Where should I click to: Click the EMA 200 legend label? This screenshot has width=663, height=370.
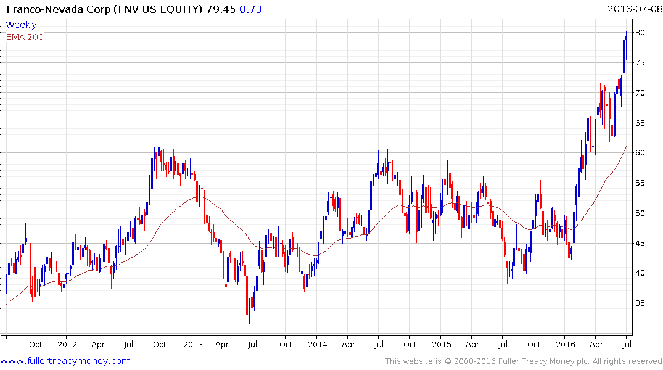(x=25, y=37)
